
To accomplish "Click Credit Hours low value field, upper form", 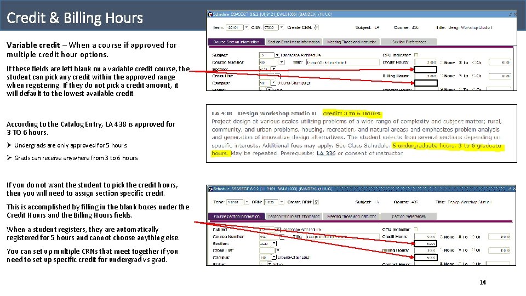I will 426,62.
